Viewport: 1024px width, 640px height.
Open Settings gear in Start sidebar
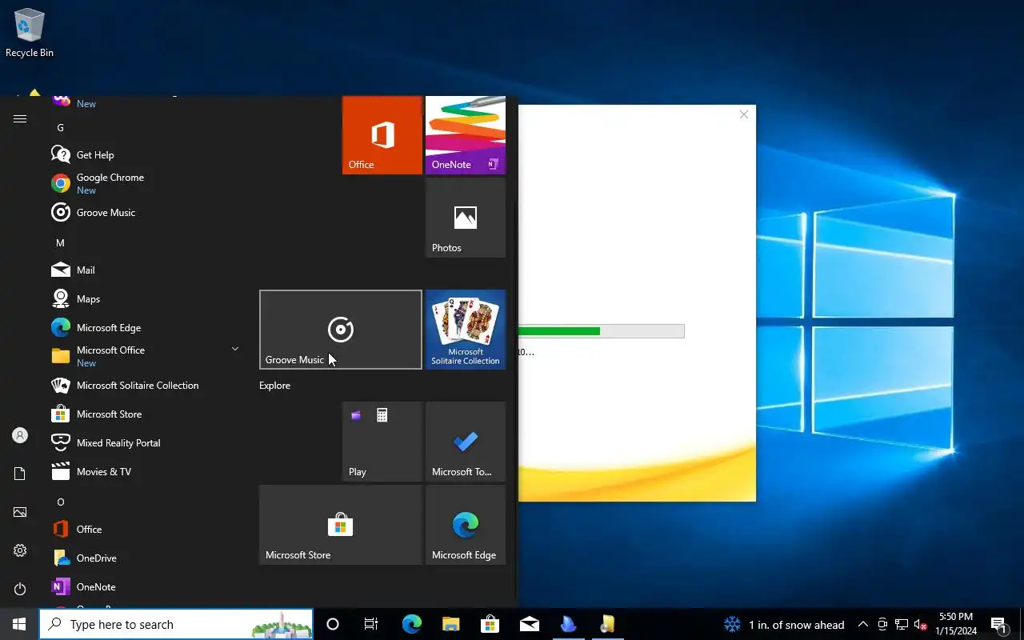pyautogui.click(x=20, y=550)
